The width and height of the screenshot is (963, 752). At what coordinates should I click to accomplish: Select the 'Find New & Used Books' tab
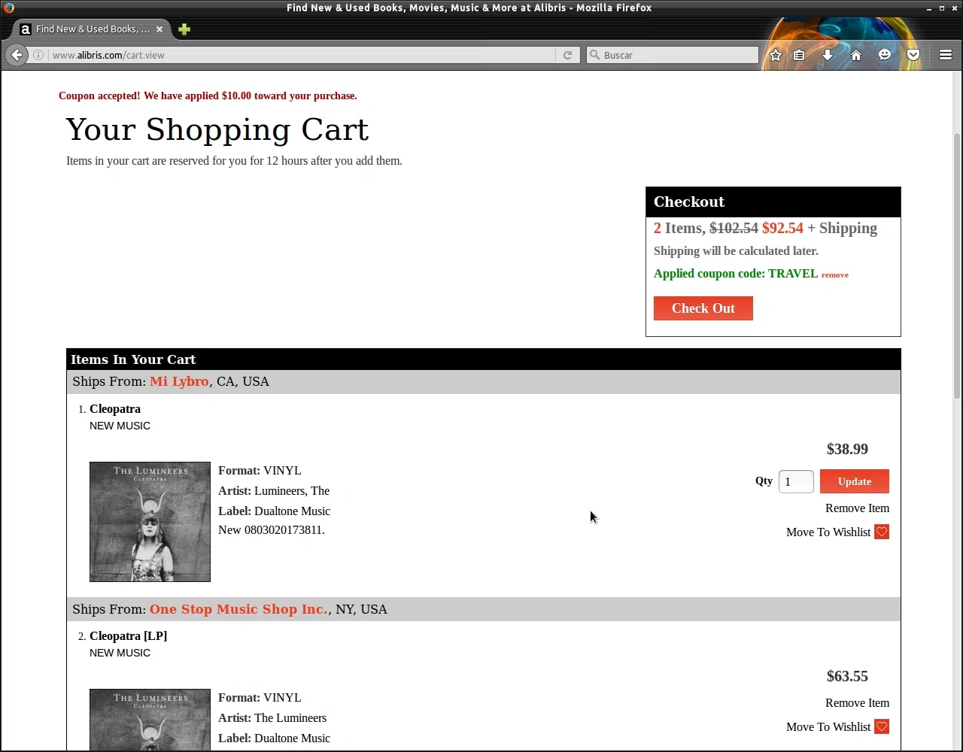tap(92, 29)
